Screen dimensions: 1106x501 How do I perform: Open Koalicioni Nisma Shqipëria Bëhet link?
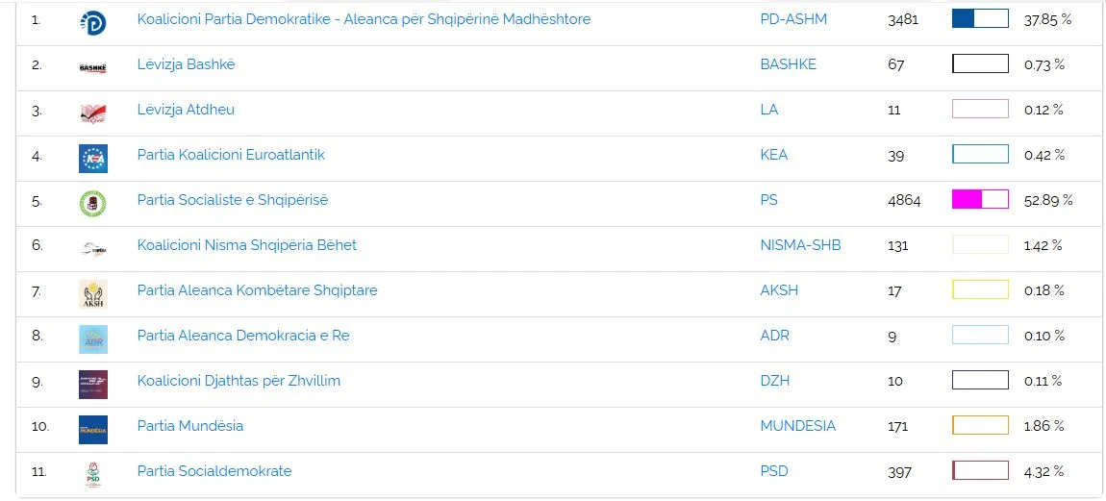(246, 245)
